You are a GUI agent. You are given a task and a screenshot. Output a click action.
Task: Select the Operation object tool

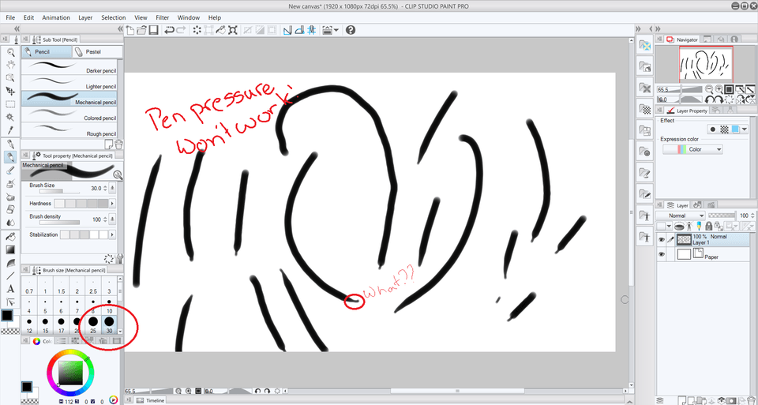[10, 78]
